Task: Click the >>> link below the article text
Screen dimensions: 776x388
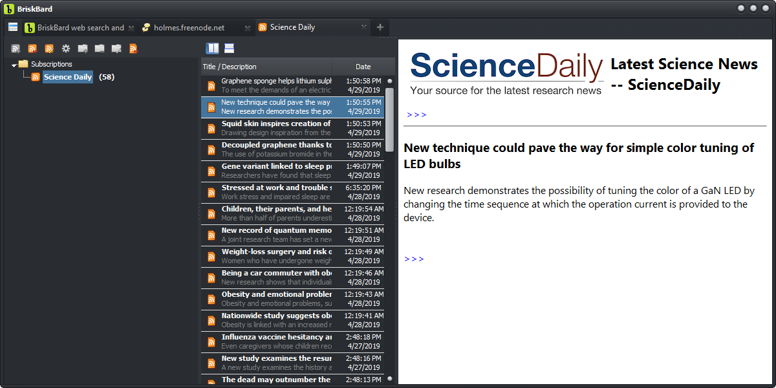Action: [x=415, y=259]
